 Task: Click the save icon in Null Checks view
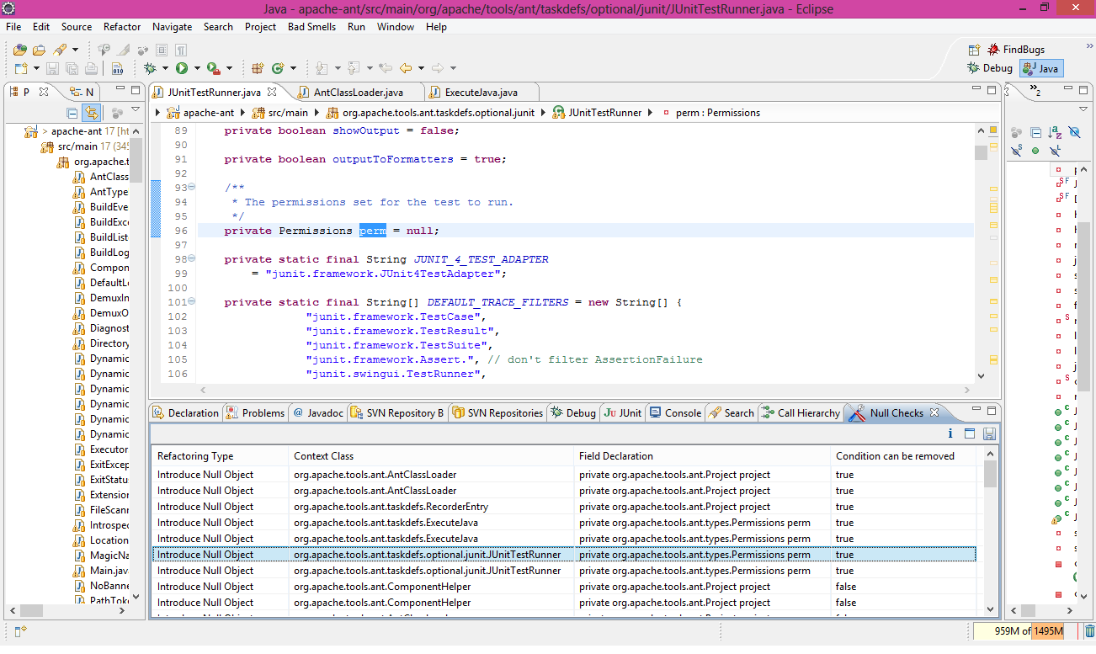pos(989,433)
